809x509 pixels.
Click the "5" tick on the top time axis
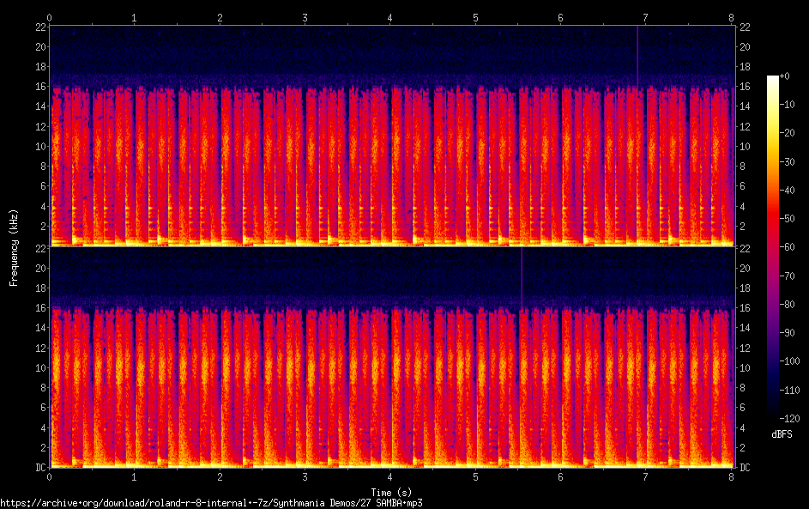click(x=475, y=17)
